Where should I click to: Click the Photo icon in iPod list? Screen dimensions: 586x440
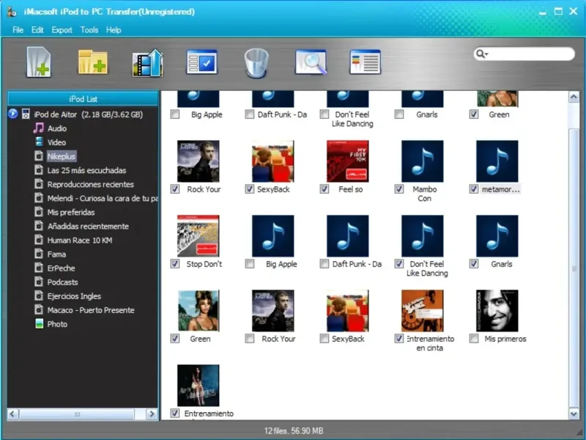coord(40,324)
